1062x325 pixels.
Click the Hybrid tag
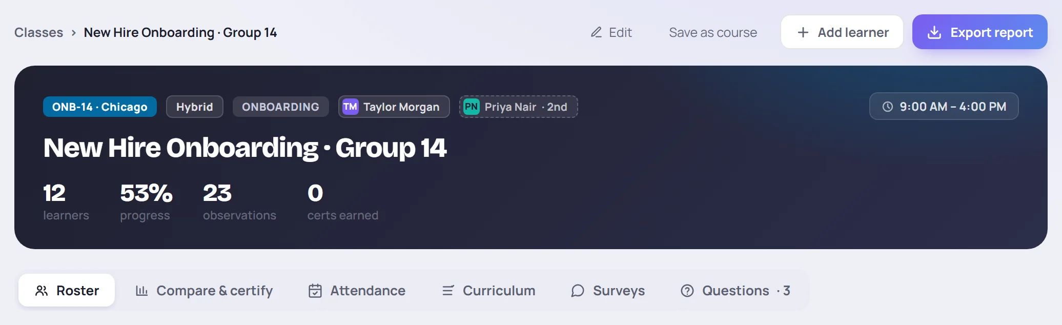[x=195, y=107]
